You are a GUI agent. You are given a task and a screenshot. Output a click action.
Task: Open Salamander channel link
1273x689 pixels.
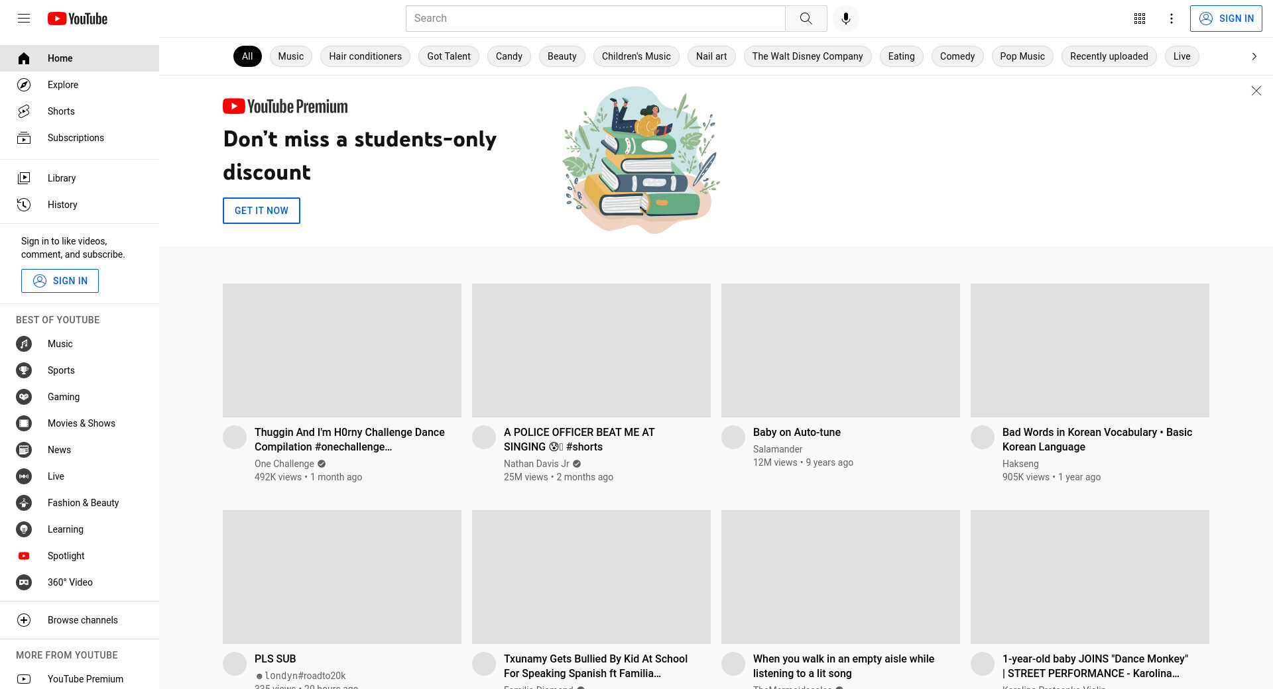pyautogui.click(x=778, y=449)
